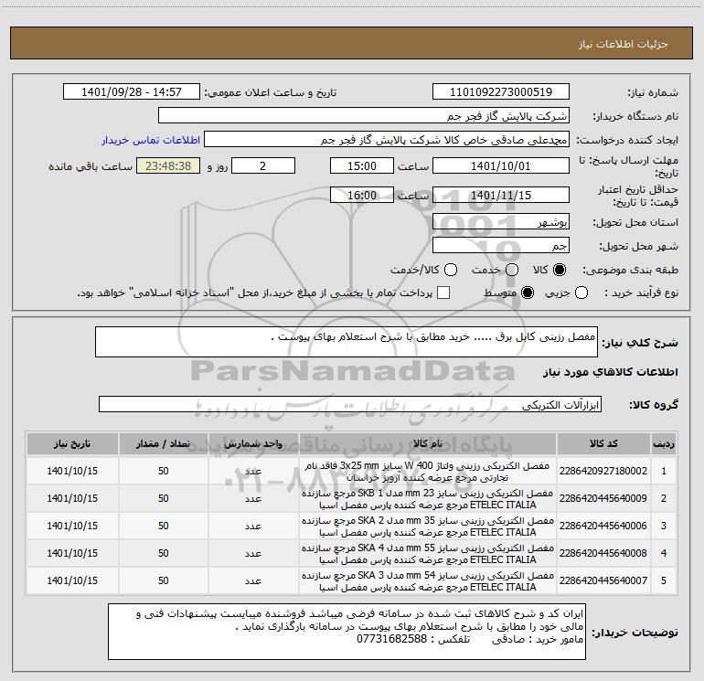The width and height of the screenshot is (704, 681).
Task: Click buyer organization name field
Action: pos(364,116)
